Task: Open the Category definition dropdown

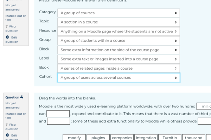Action: tap(119, 13)
